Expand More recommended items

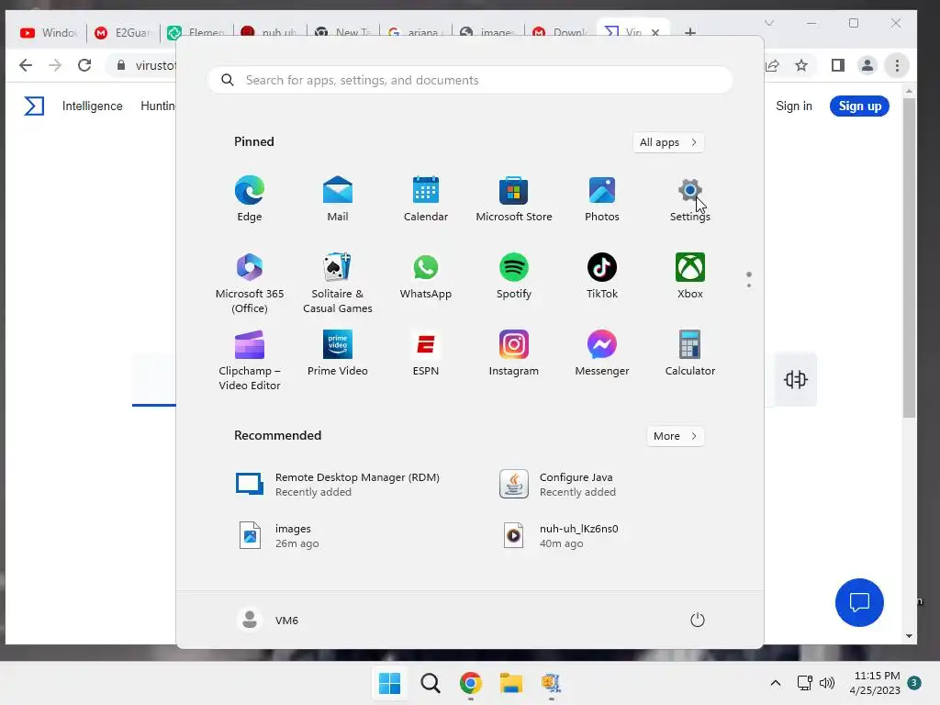[x=675, y=436]
